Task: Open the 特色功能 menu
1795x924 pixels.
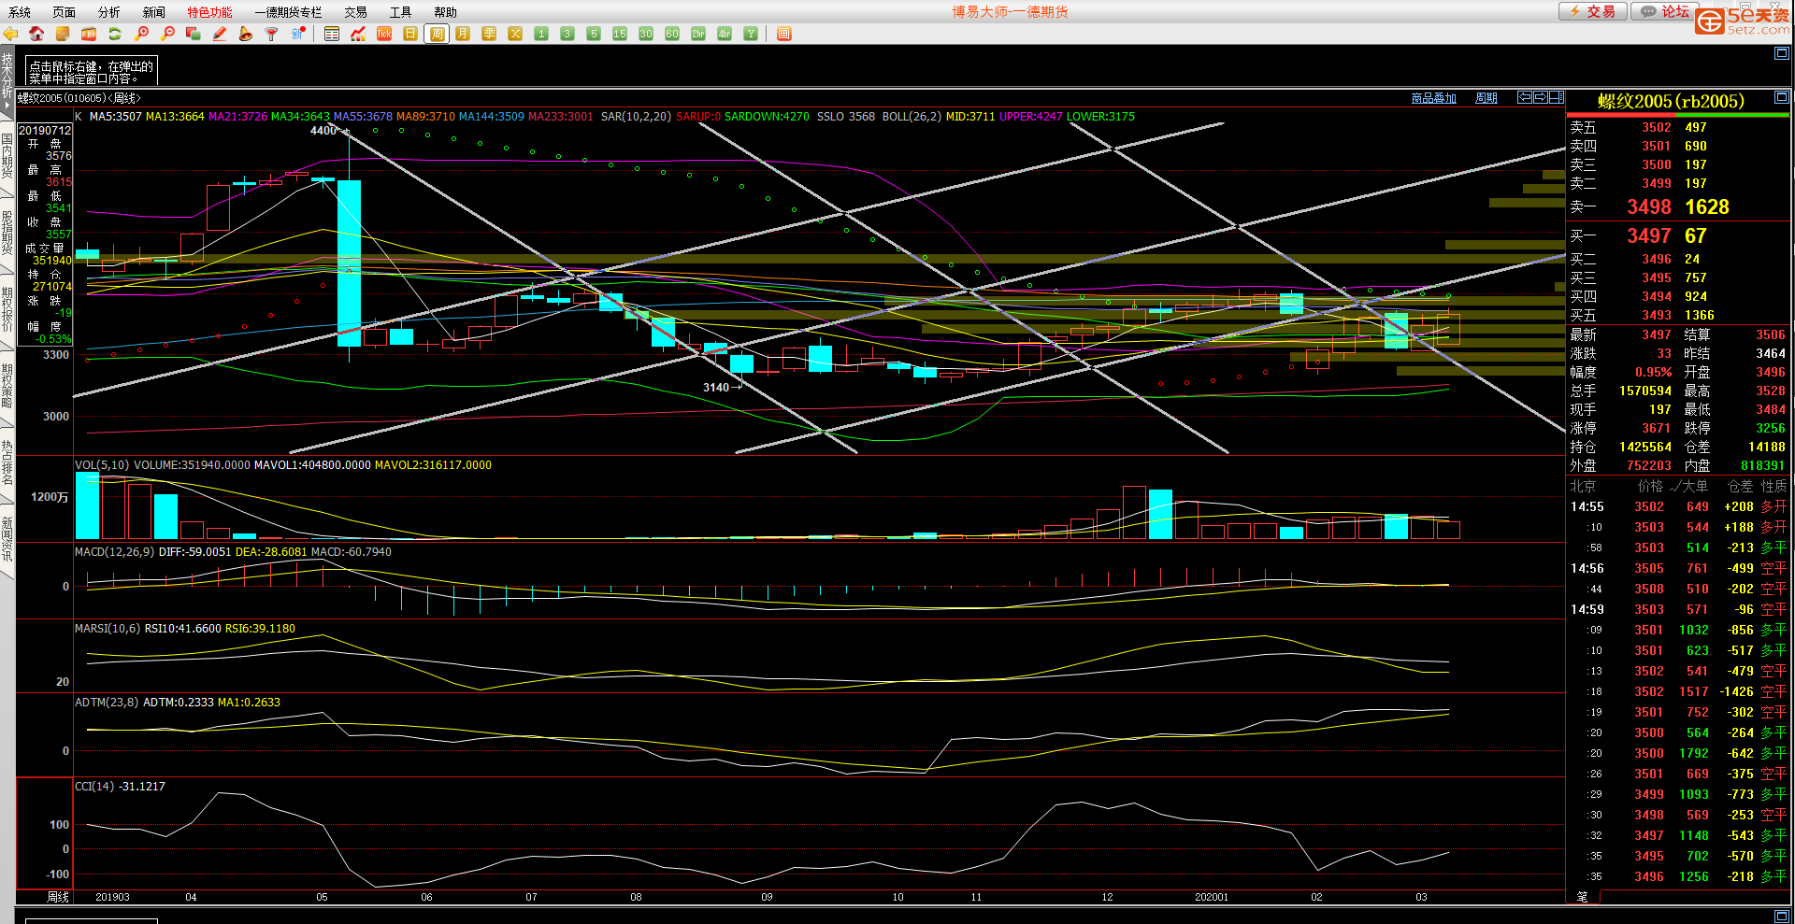Action: [x=209, y=12]
